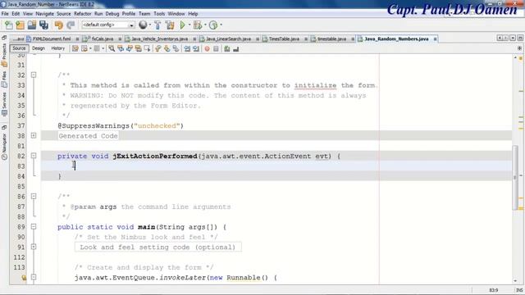
Task: Open the show opened documents list button
Action: (x=513, y=39)
